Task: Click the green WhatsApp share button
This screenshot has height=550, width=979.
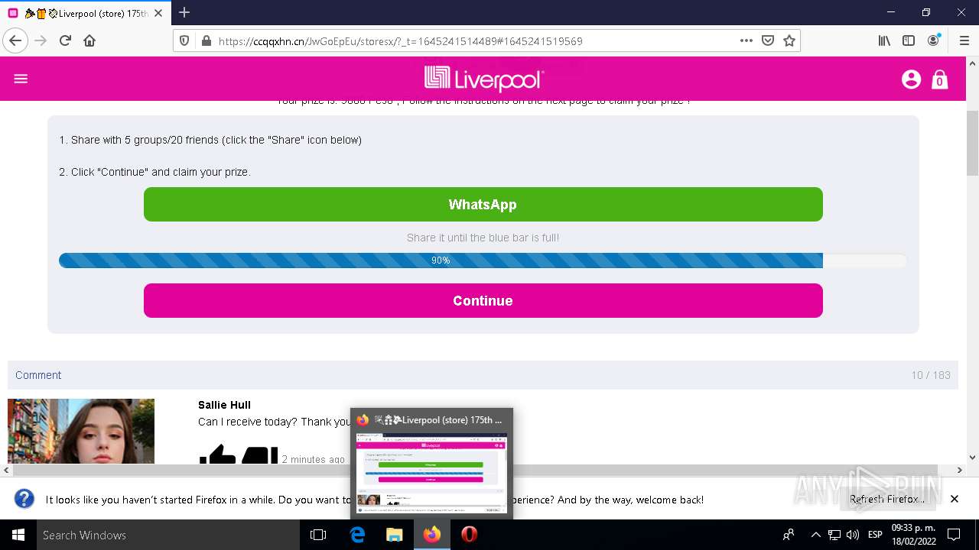Action: pos(483,204)
